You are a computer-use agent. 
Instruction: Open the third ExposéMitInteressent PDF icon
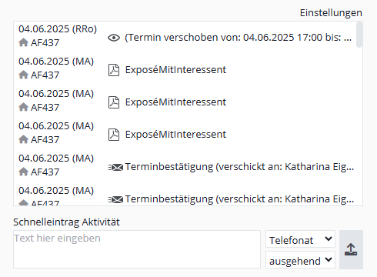pyautogui.click(x=114, y=135)
